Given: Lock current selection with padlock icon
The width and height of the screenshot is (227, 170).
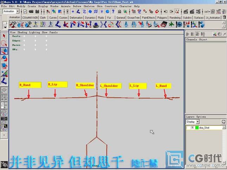Looking at the screenshot, I should click(119, 12).
